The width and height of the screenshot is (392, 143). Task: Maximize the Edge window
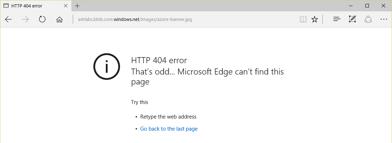coord(367,6)
